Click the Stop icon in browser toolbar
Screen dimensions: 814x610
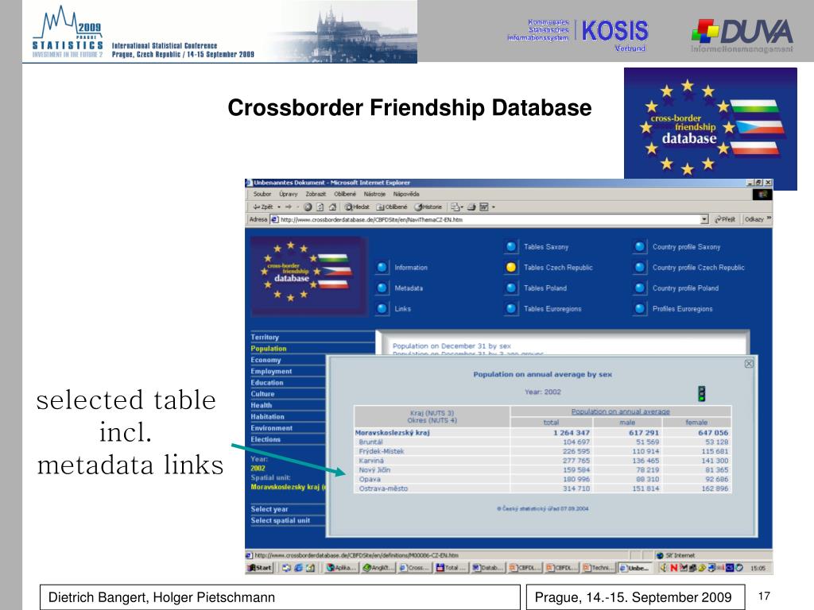(x=308, y=207)
